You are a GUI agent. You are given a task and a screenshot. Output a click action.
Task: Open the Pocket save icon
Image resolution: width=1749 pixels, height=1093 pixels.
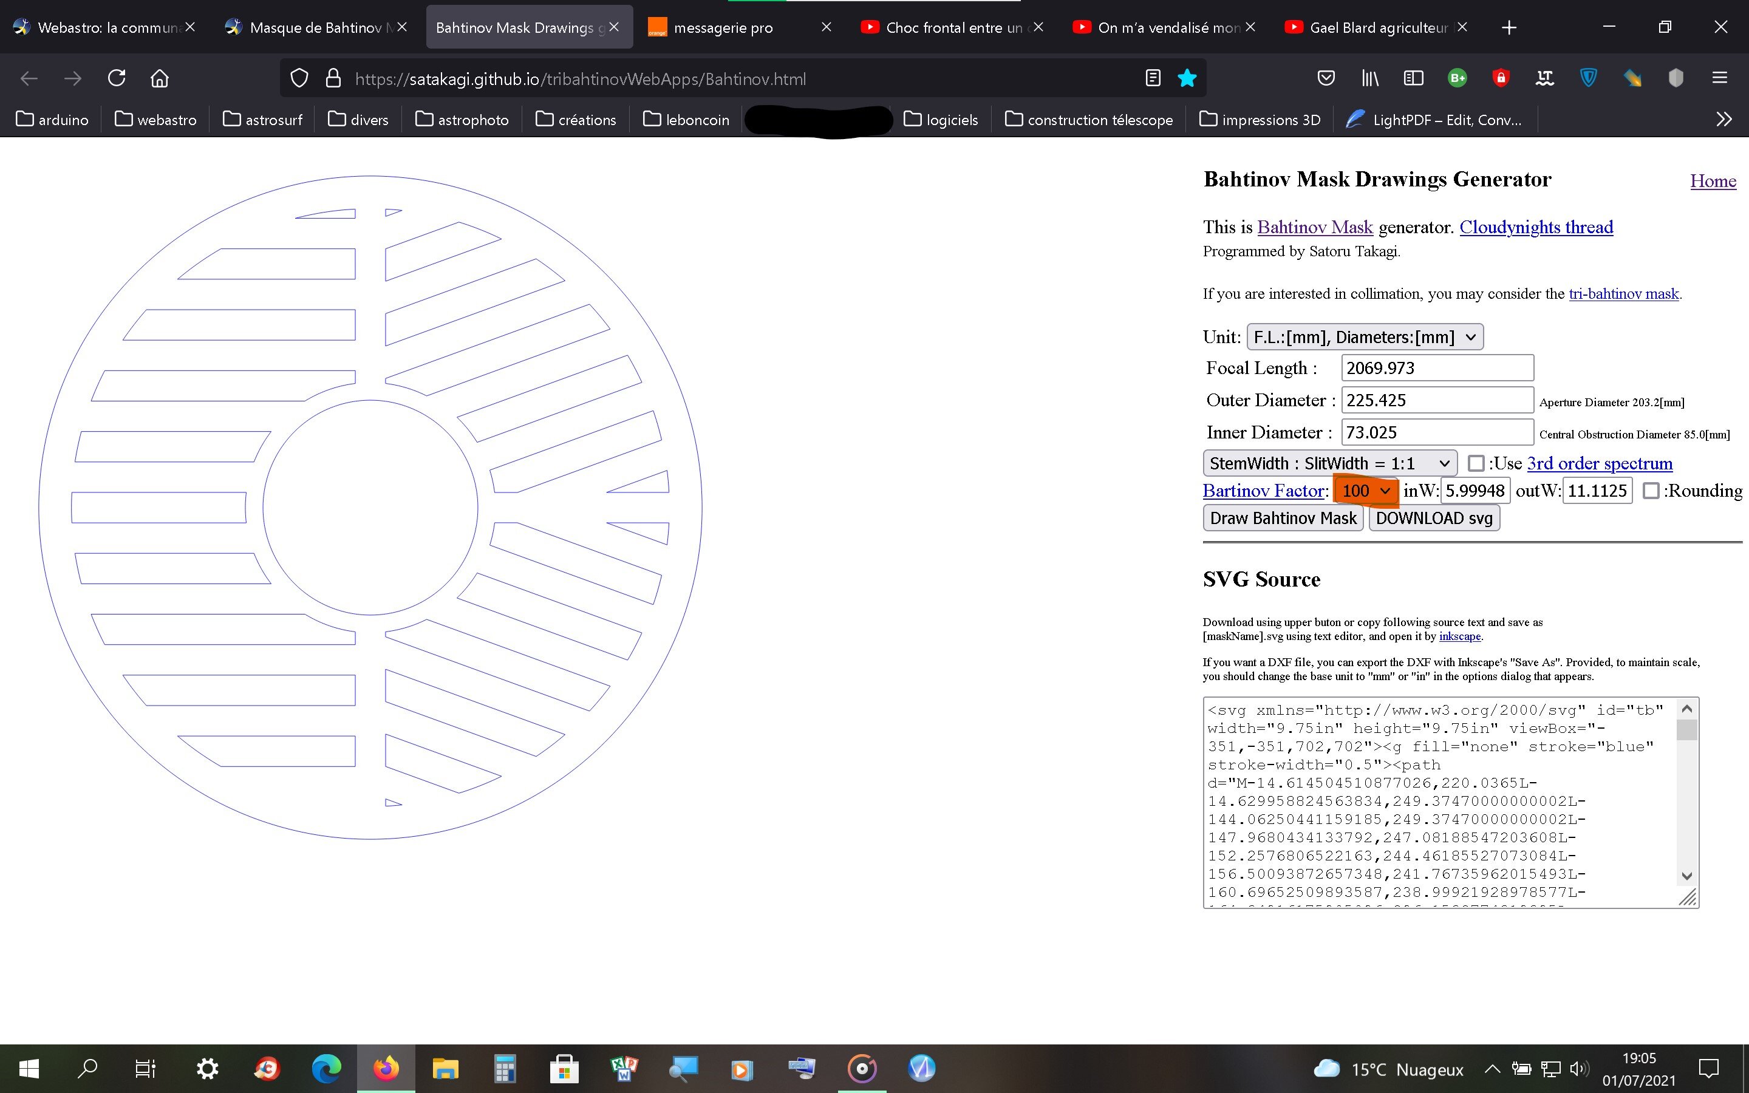coord(1326,78)
